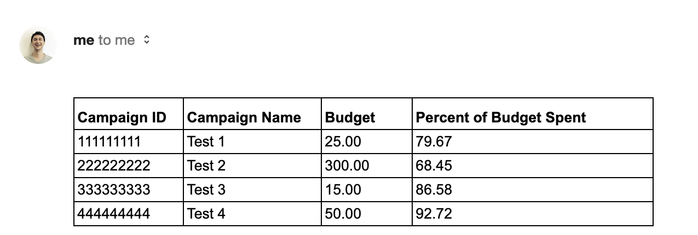The width and height of the screenshot is (698, 235).
Task: Click the 300.00 budget cell
Action: click(347, 166)
